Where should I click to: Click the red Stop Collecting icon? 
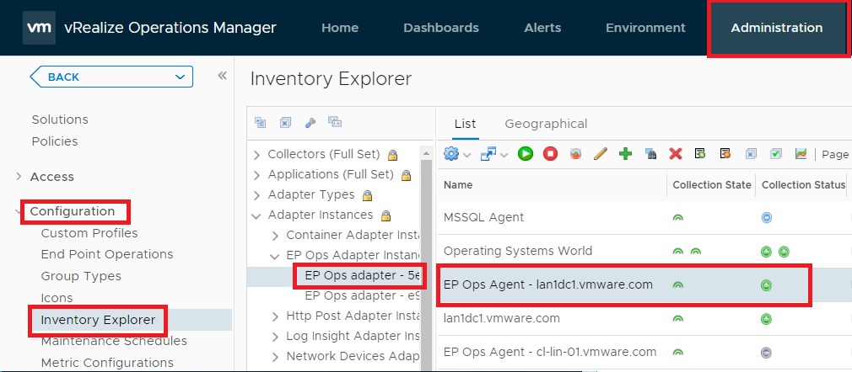click(x=551, y=154)
